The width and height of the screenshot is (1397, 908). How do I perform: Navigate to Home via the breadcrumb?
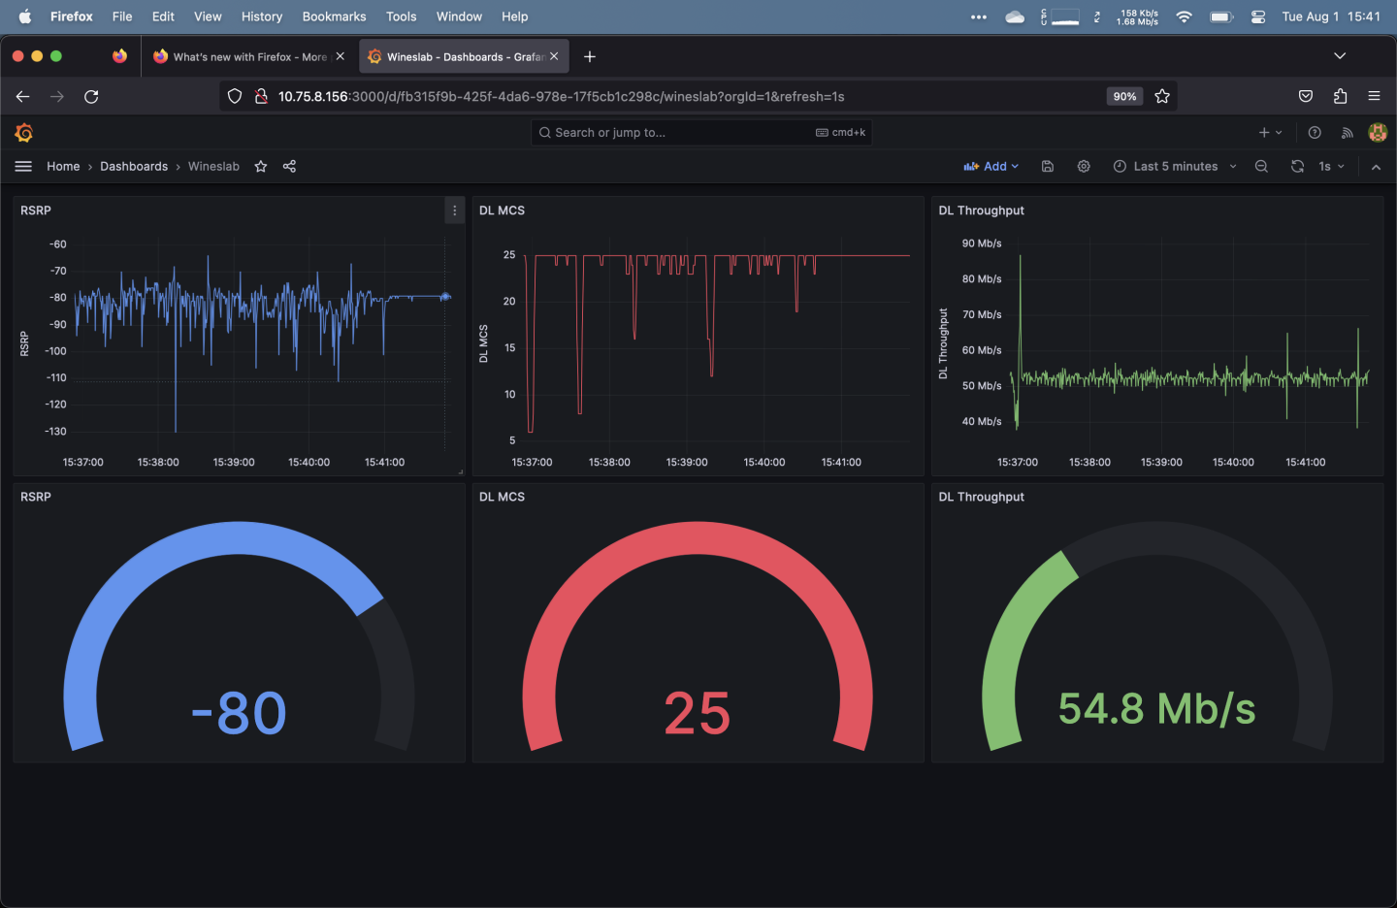(63, 166)
